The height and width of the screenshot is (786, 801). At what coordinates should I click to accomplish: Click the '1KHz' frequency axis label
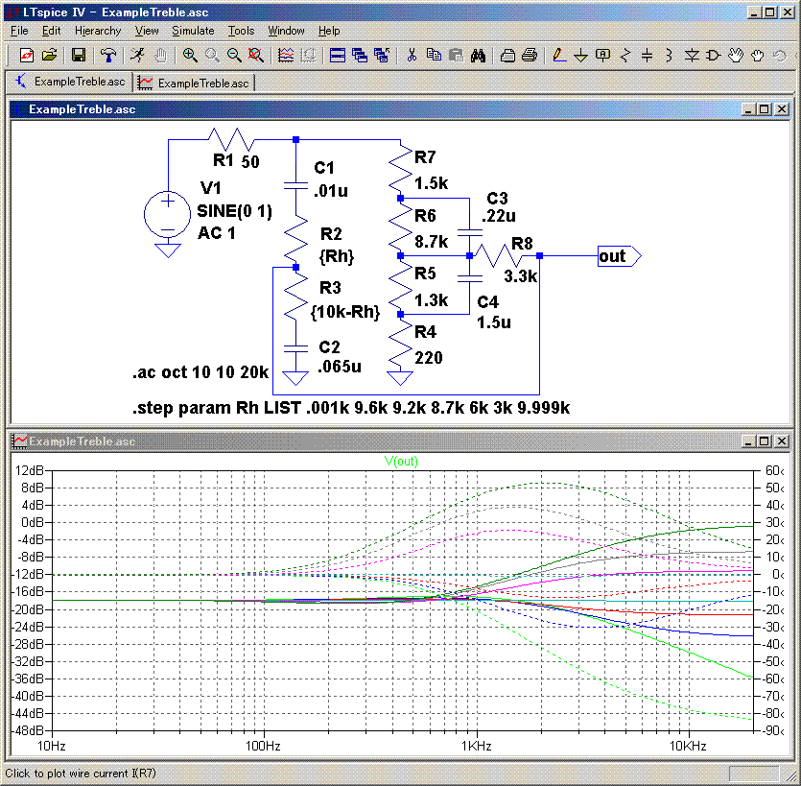tap(476, 746)
